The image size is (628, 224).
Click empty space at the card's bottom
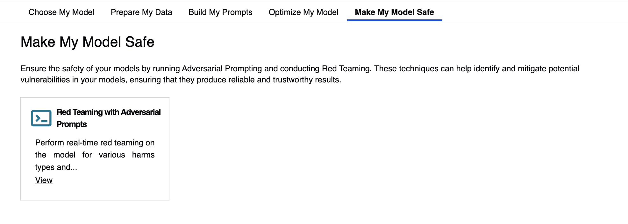tap(95, 193)
